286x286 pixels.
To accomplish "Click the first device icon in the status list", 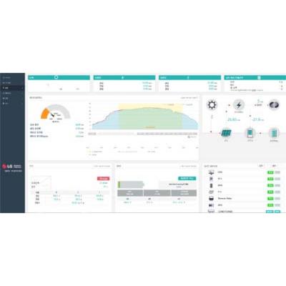I will [x=211, y=172].
